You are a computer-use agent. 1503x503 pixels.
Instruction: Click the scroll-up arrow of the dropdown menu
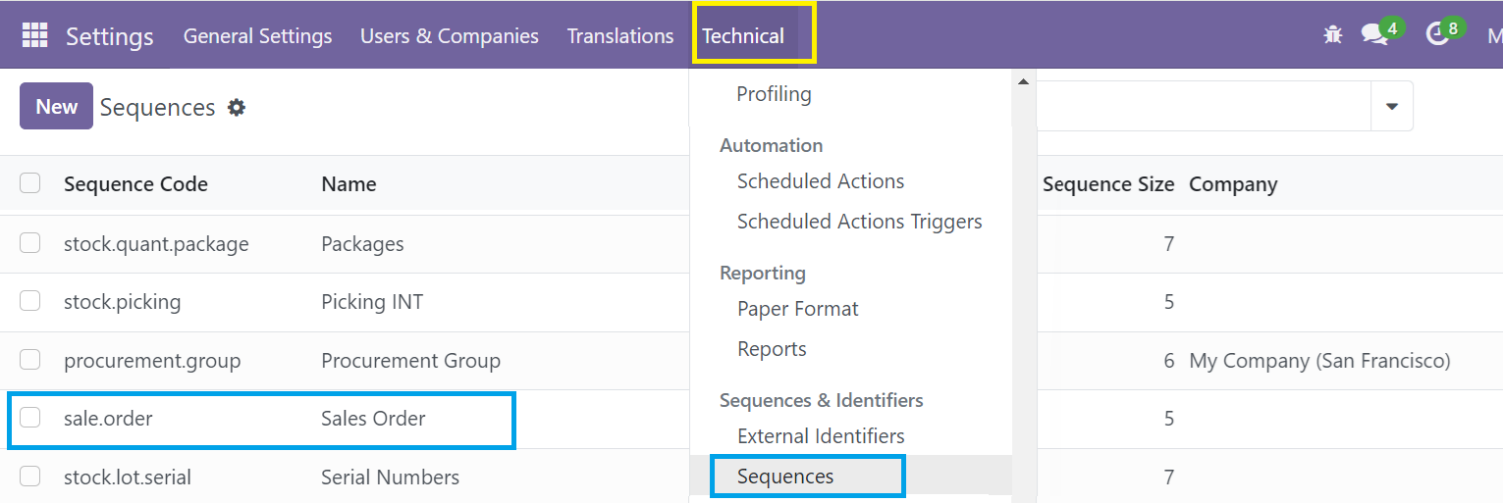point(1024,82)
